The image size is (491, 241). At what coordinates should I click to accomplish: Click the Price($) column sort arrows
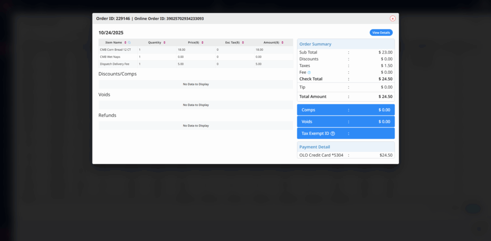coord(203,43)
